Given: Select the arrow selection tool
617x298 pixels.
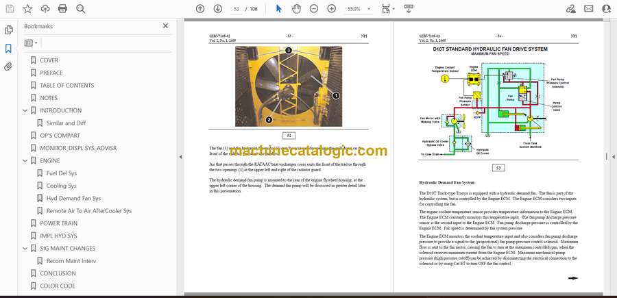Looking at the screenshot, I should pyautogui.click(x=278, y=8).
